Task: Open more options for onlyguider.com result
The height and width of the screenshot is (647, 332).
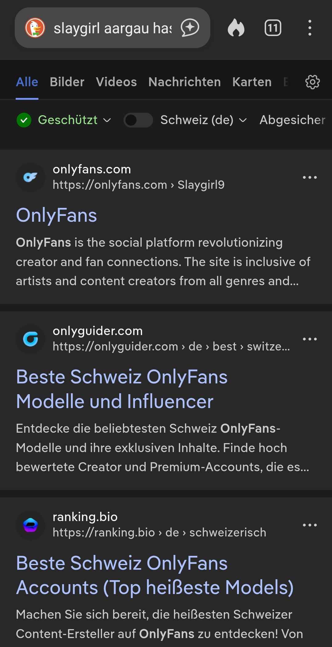Action: click(310, 339)
